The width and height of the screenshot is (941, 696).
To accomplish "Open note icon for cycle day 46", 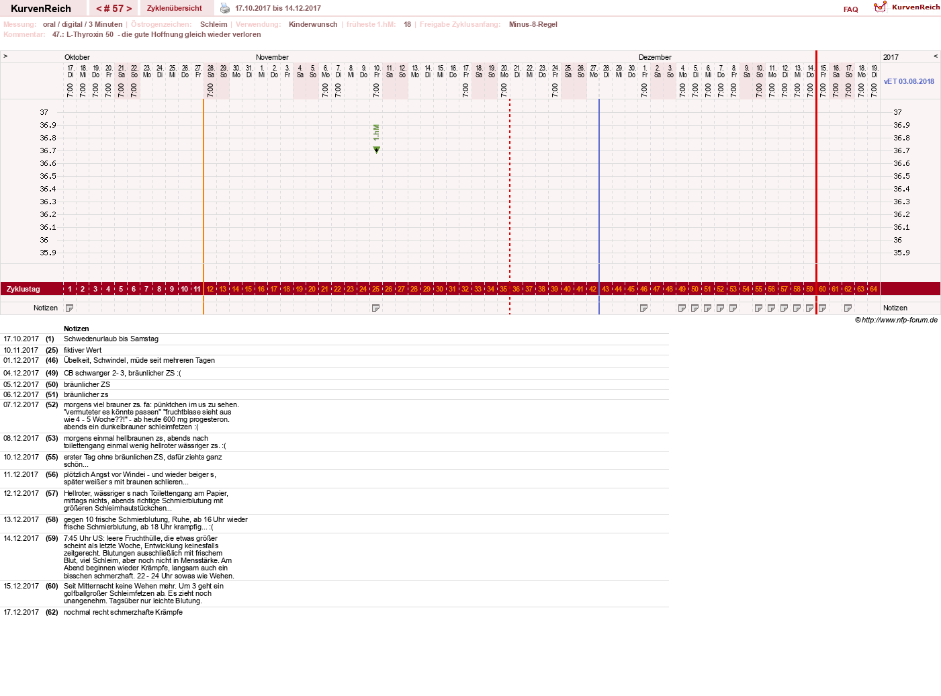I will [644, 308].
